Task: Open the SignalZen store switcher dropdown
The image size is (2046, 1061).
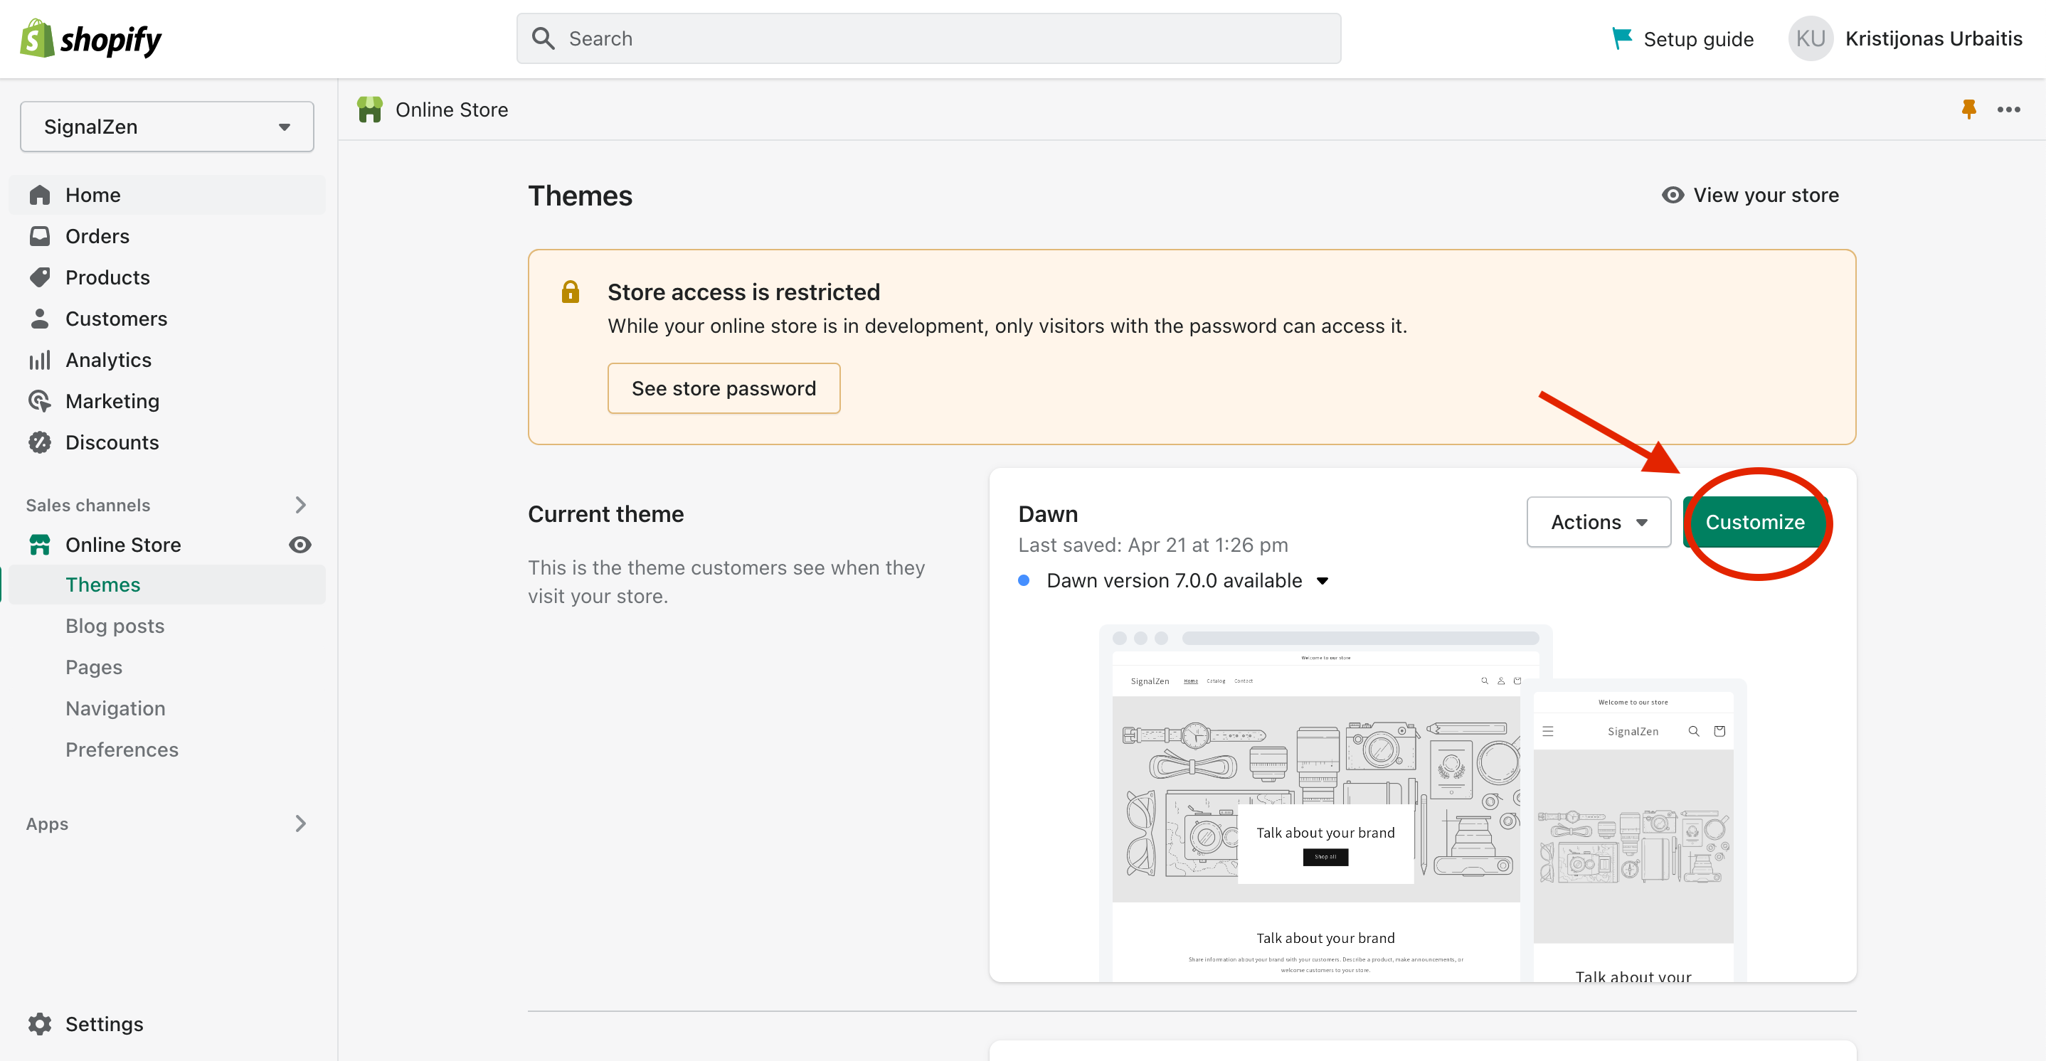Action: [166, 127]
